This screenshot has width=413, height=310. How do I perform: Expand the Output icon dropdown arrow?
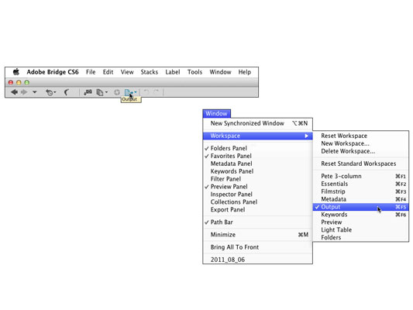136,92
